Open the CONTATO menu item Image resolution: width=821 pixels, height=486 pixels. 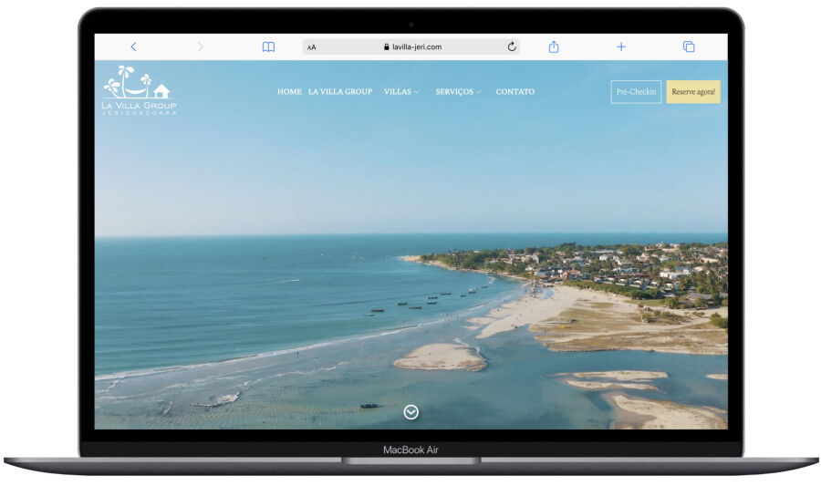tap(515, 91)
